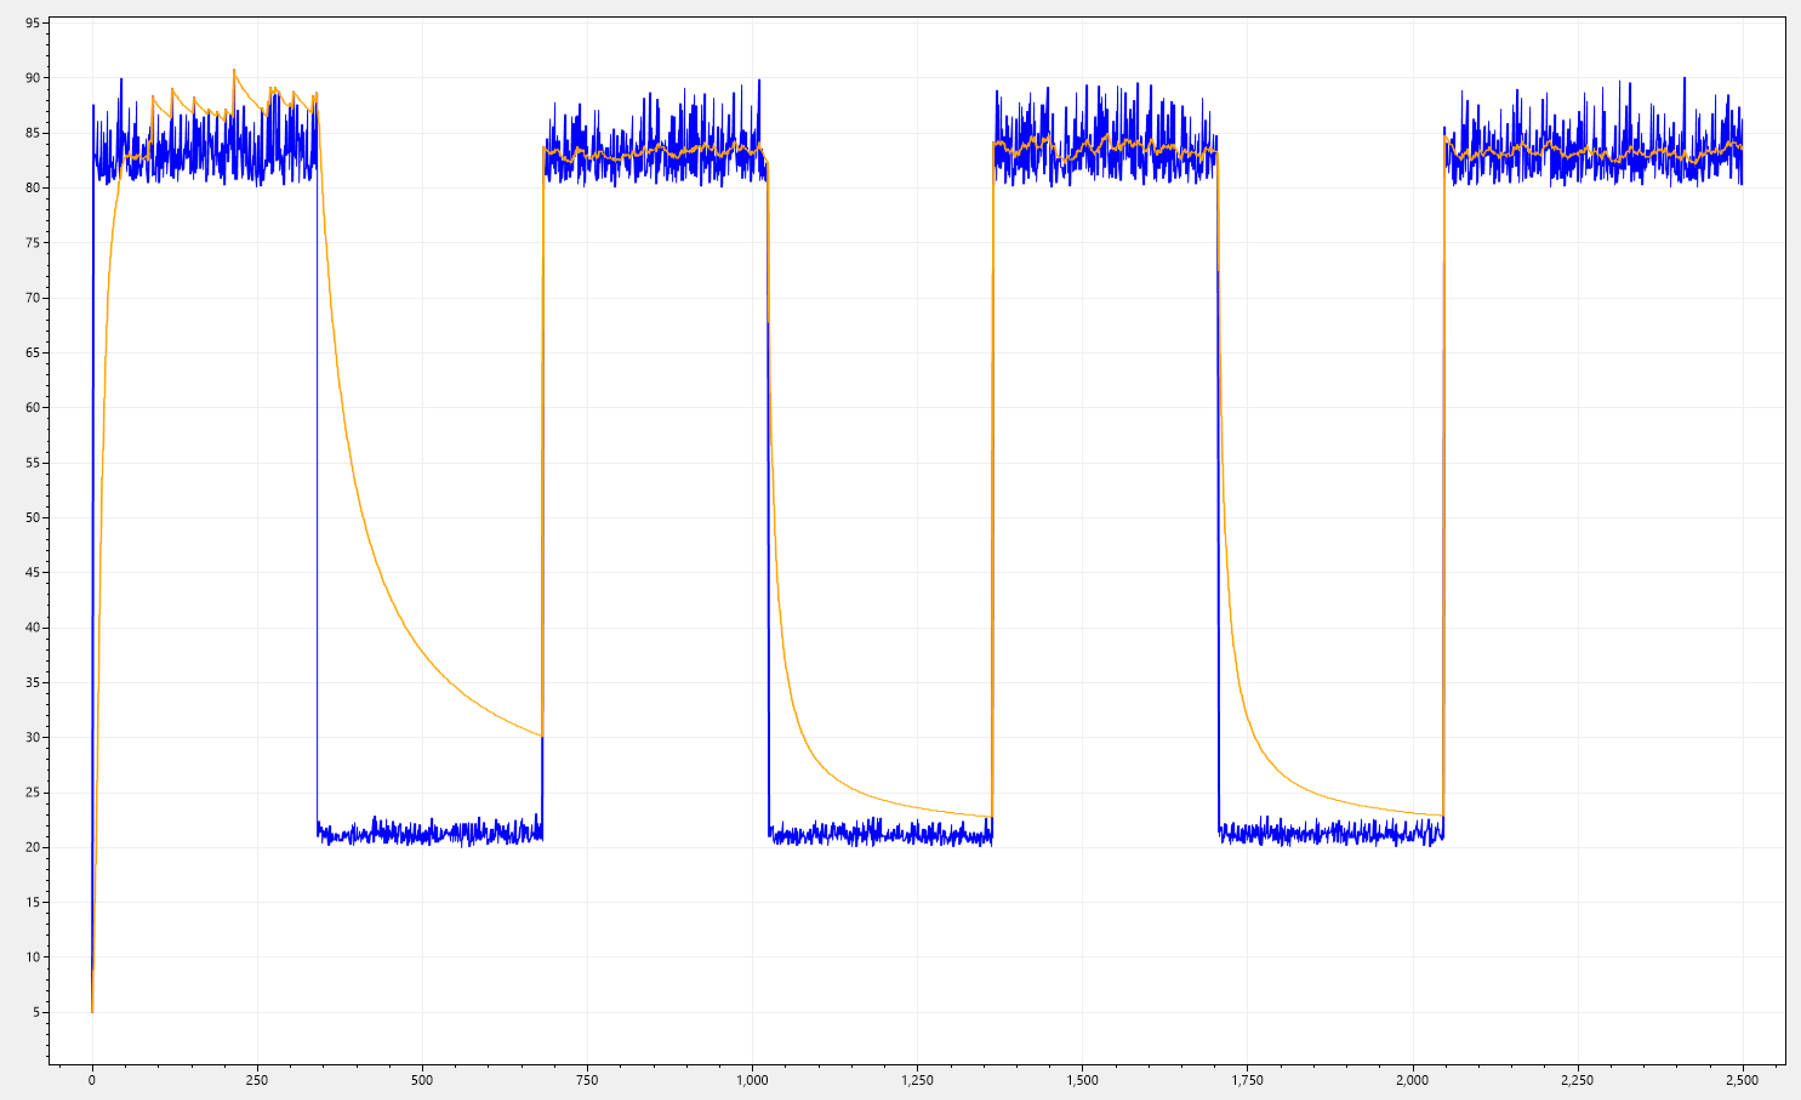The image size is (1801, 1100).
Task: Click the y-axis label 25
Action: click(33, 793)
